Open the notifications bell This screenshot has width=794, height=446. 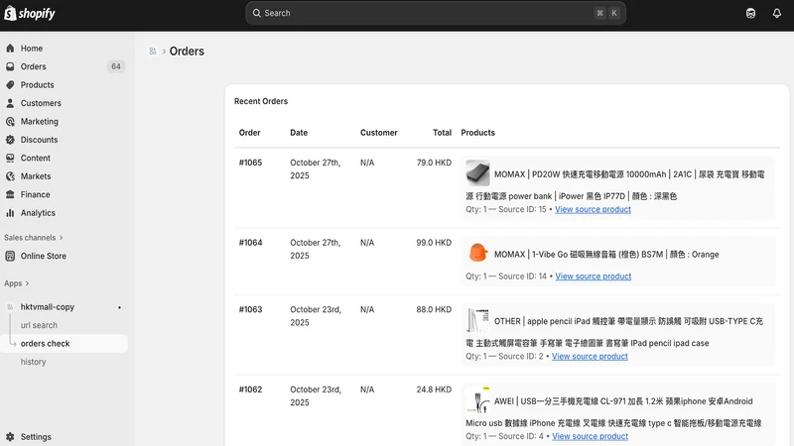tap(777, 13)
